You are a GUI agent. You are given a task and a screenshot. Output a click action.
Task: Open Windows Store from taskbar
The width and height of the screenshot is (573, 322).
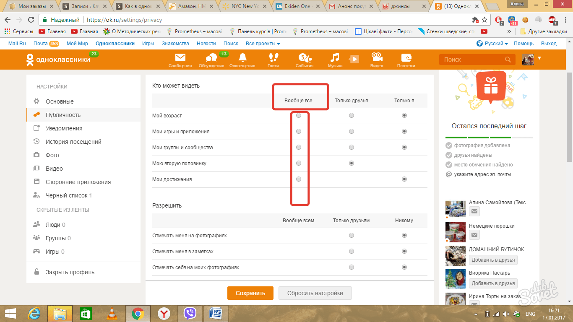(86, 313)
